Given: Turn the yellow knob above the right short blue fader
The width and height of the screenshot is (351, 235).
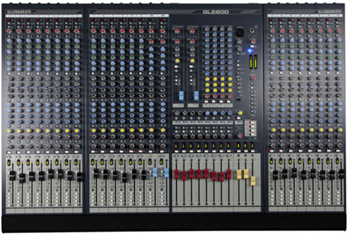Looking at the screenshot, I should pyautogui.click(x=192, y=61).
